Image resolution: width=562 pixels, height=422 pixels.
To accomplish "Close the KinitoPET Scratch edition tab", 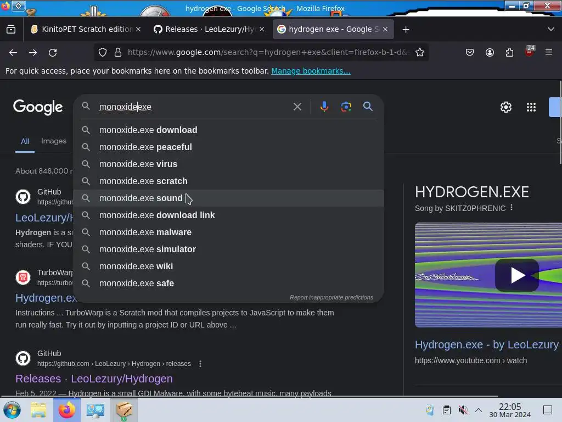I will (138, 29).
